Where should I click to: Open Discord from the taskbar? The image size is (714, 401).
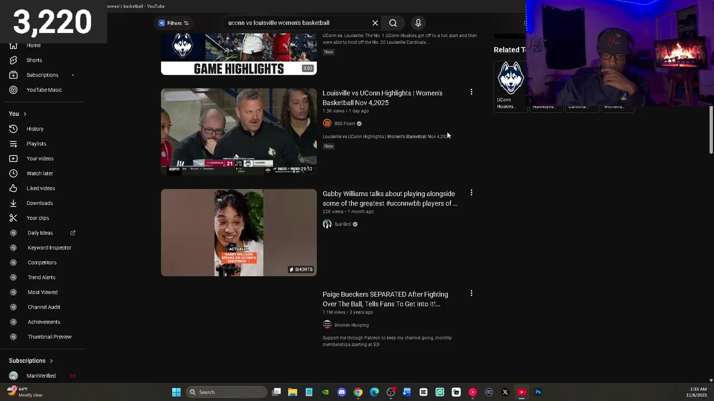click(342, 392)
